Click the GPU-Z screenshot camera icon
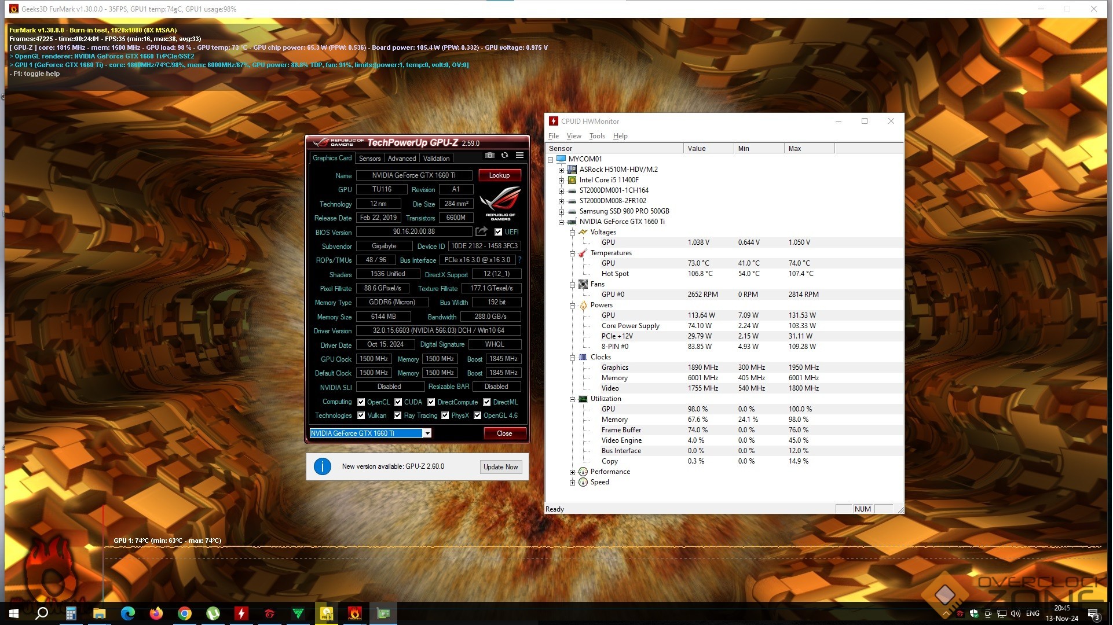Viewport: 1113px width, 625px height. click(x=490, y=156)
